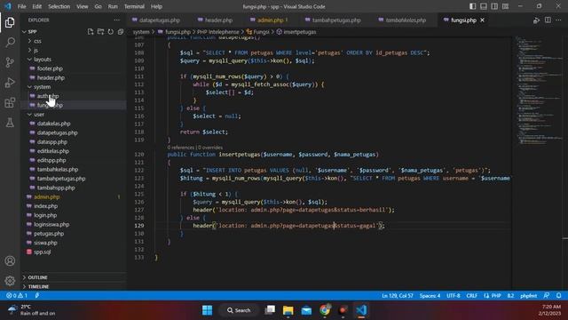Open Explorer more actions ellipsis
Viewport: 568px width, 320px height.
(116, 20)
